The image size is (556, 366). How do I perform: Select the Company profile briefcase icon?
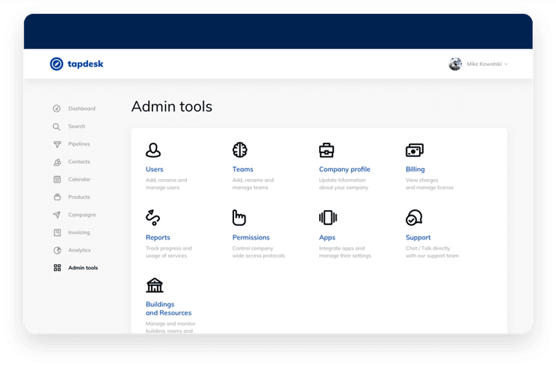[x=326, y=150]
